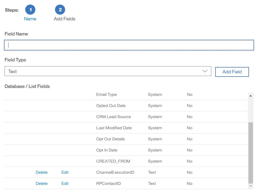Screen dimensions: 258x196
Task: Click the scrollbar down arrow
Action: (x=250, y=186)
